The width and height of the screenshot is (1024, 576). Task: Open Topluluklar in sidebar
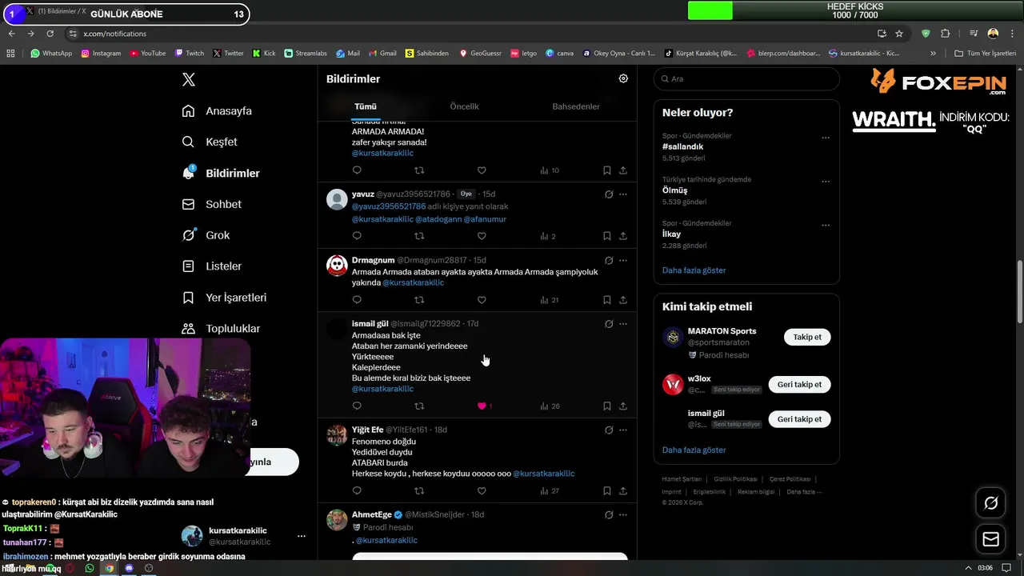[222, 329]
